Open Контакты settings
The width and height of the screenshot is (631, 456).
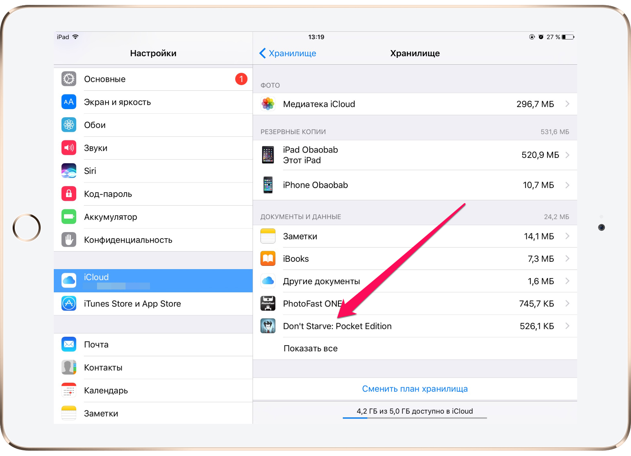click(153, 368)
